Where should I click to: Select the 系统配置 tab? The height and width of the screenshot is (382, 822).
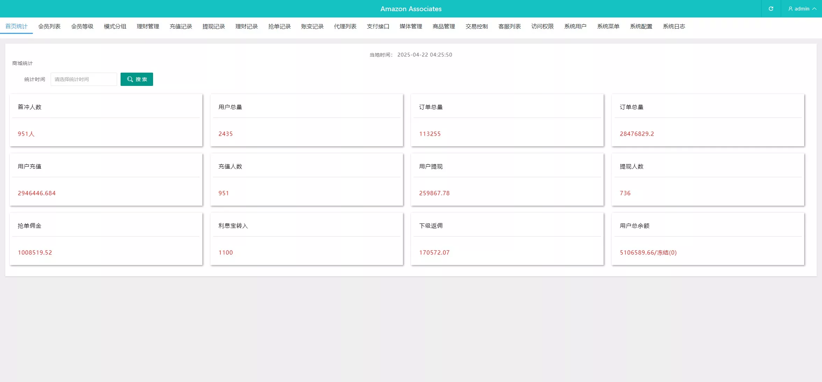641,27
